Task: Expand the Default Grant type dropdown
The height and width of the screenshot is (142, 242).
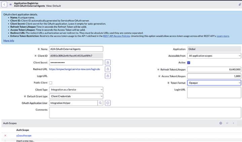Action: coord(76,96)
